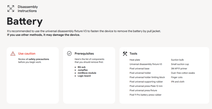Click the Prerequisites checkmark circle icon

pos(69,54)
